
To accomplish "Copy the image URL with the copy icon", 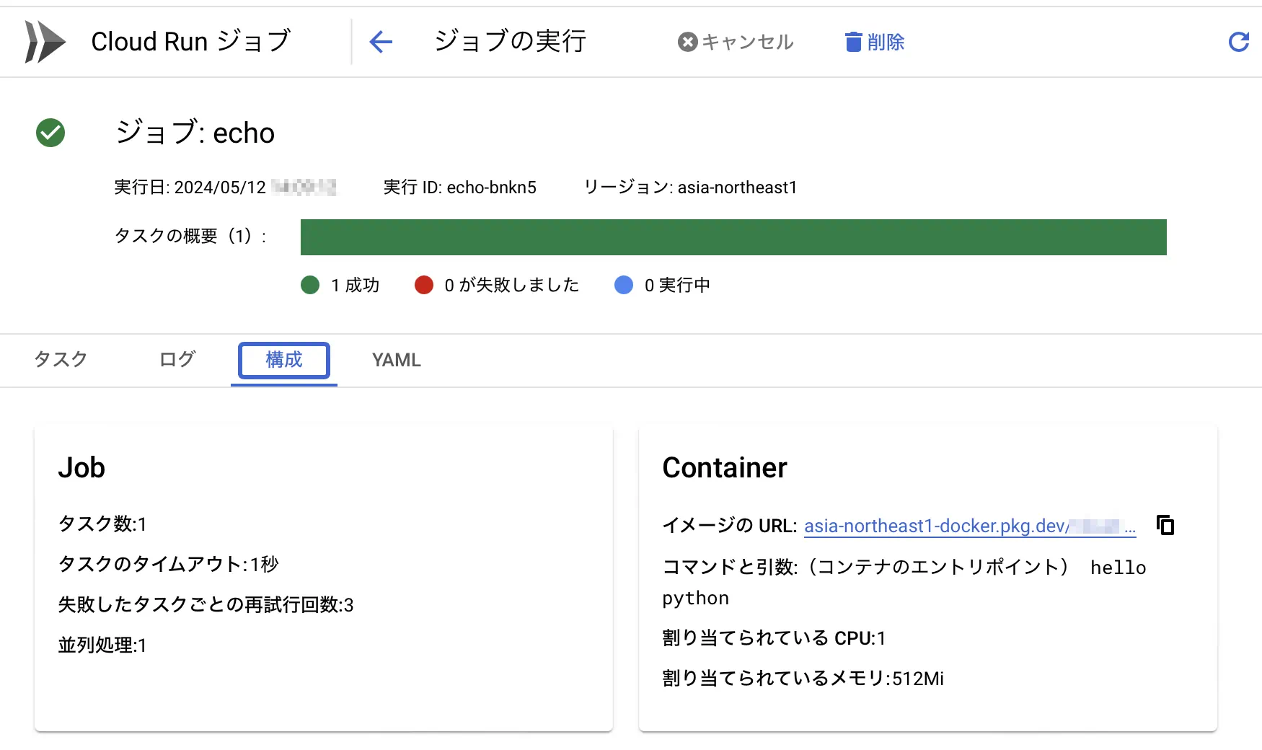I will pyautogui.click(x=1165, y=525).
